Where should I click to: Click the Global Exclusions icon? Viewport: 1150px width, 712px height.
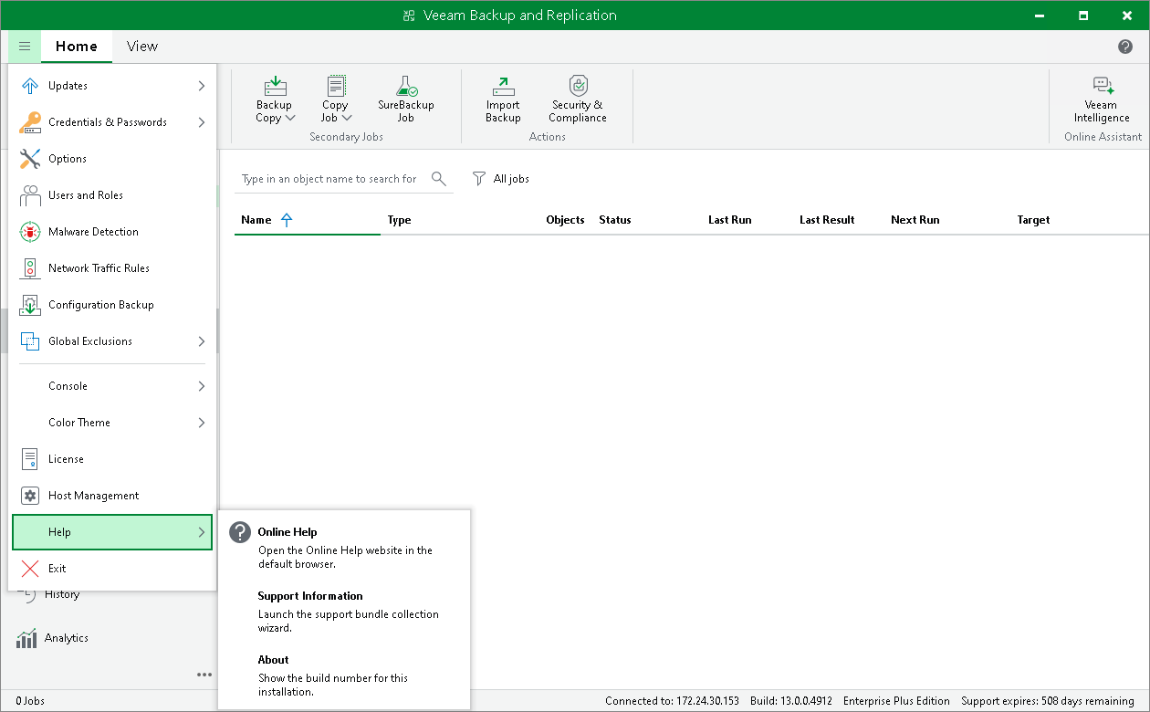pyautogui.click(x=30, y=341)
